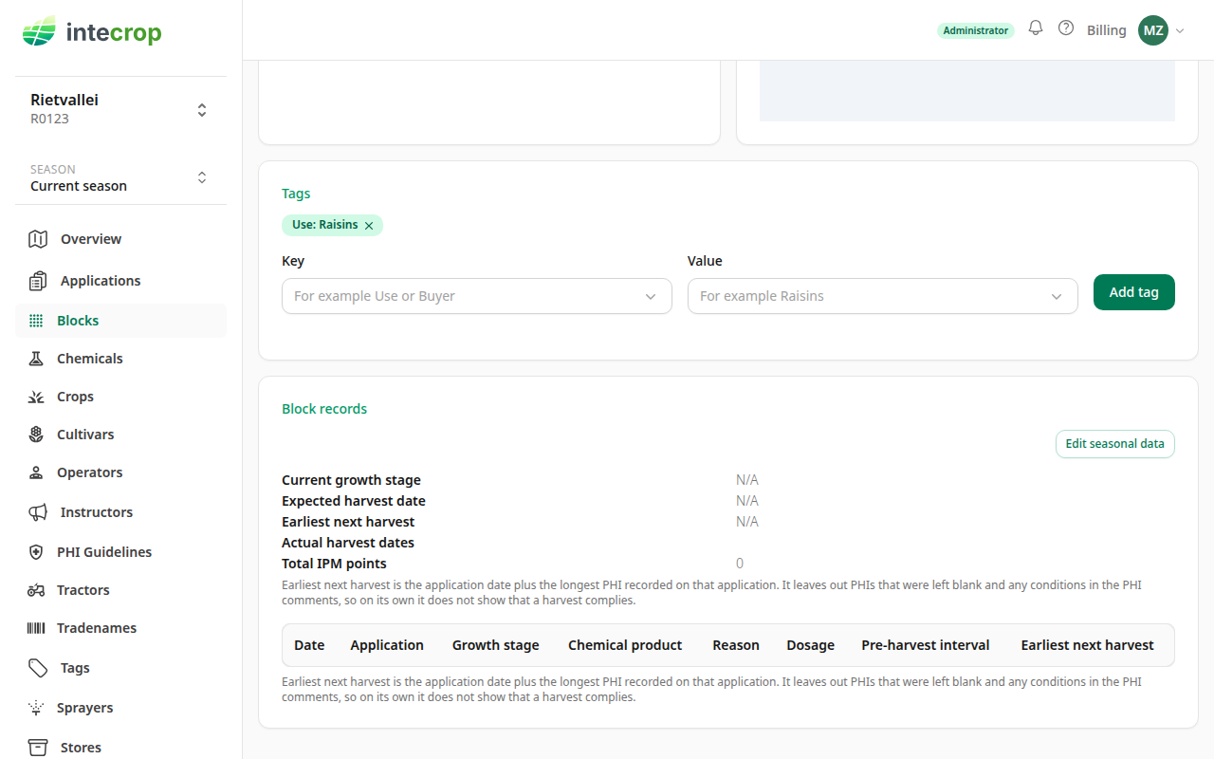Click the intecrop leaf logo icon
The height and width of the screenshot is (759, 1214).
pos(39,31)
